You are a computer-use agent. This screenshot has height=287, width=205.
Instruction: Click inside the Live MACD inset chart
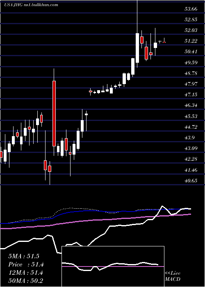(x=113, y=266)
